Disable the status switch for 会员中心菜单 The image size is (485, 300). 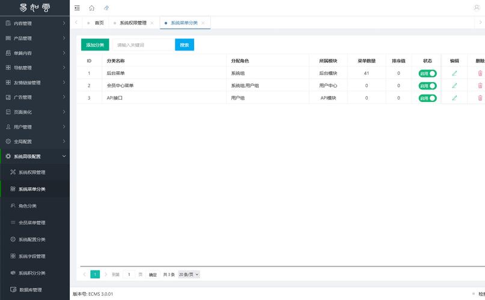(x=427, y=85)
